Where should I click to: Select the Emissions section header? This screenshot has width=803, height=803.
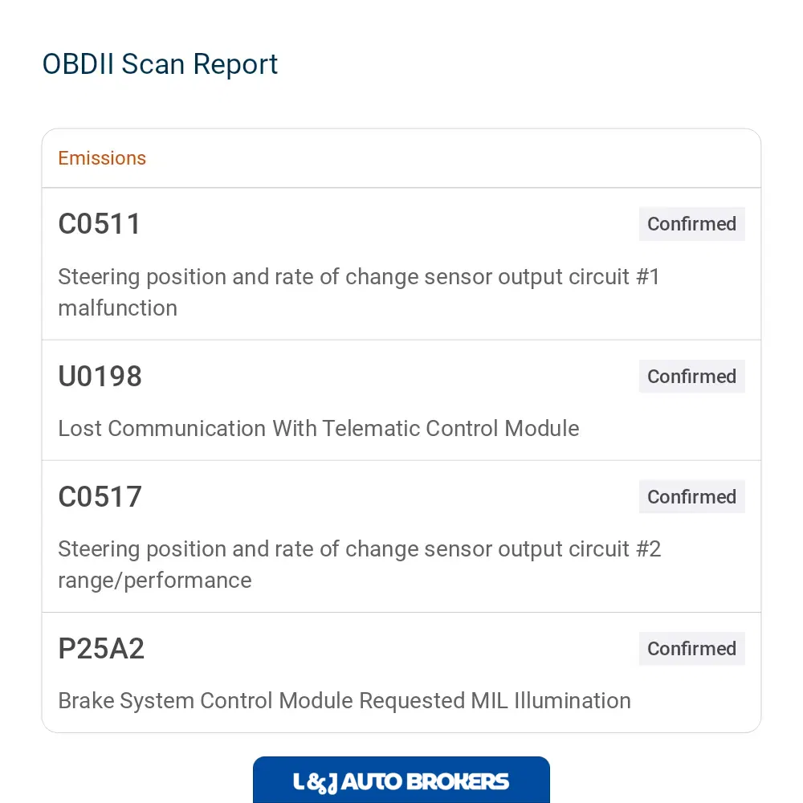[102, 158]
